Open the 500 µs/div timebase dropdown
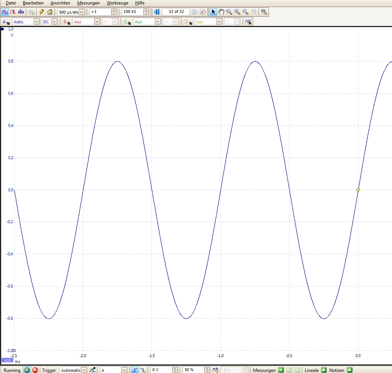392x373 pixels. click(81, 12)
